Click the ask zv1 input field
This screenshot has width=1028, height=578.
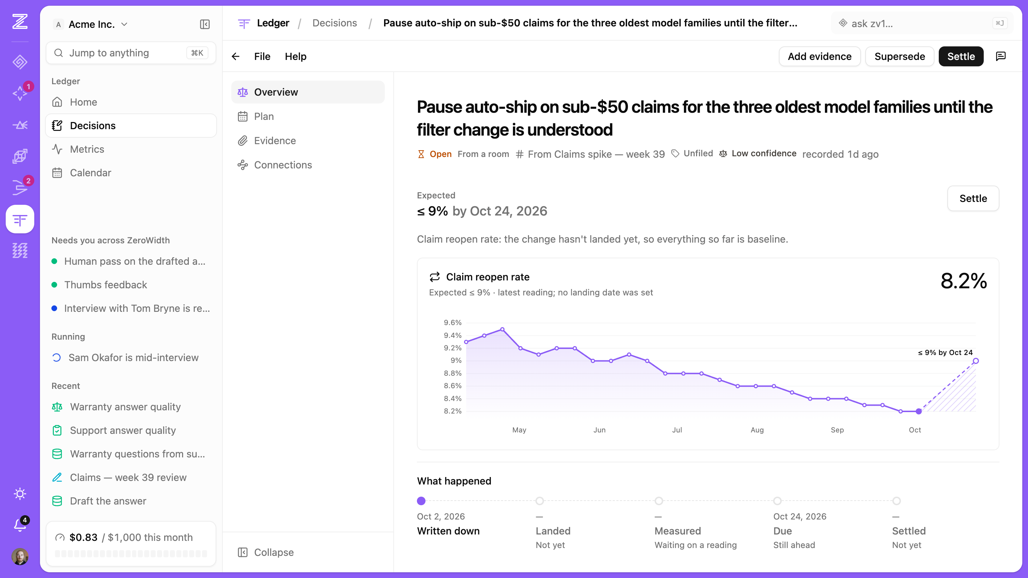[x=922, y=23]
